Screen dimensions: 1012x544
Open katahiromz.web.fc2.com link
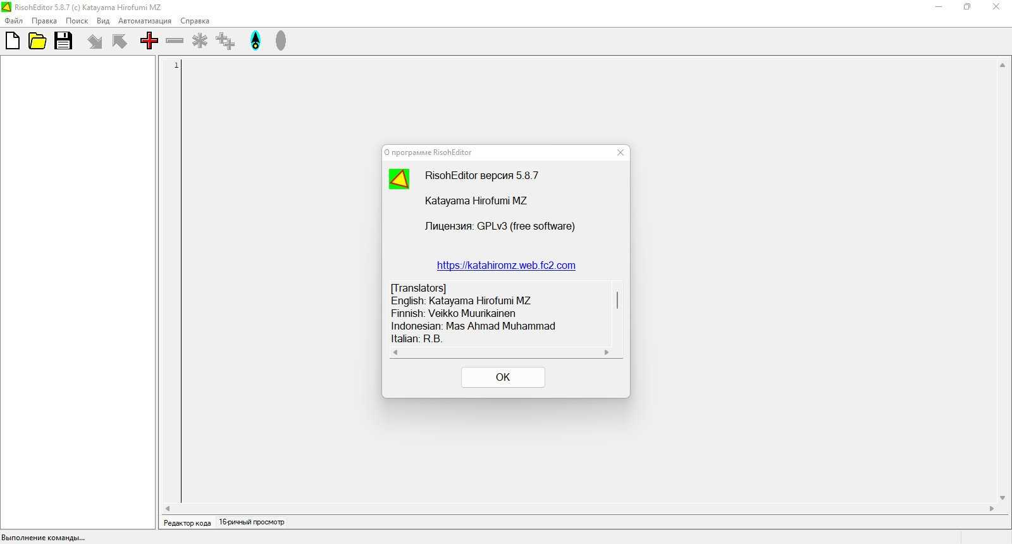tap(506, 266)
